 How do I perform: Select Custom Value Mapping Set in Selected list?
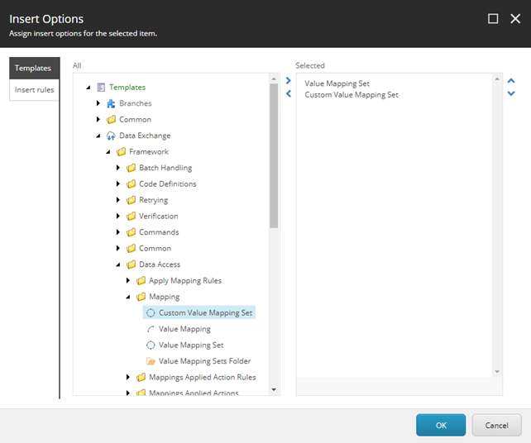pos(352,95)
